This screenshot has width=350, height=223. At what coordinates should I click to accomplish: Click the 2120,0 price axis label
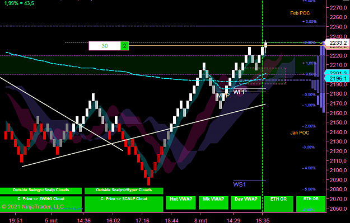[x=338, y=151]
